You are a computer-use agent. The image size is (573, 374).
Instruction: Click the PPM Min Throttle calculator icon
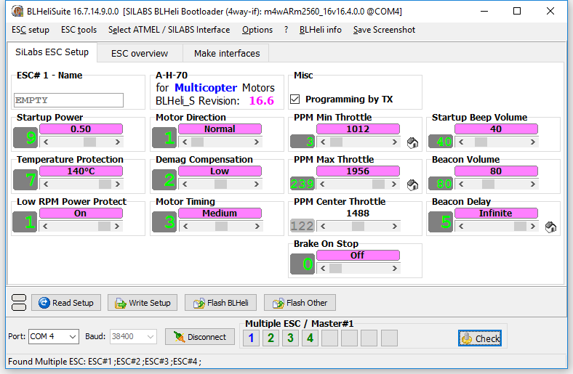412,142
